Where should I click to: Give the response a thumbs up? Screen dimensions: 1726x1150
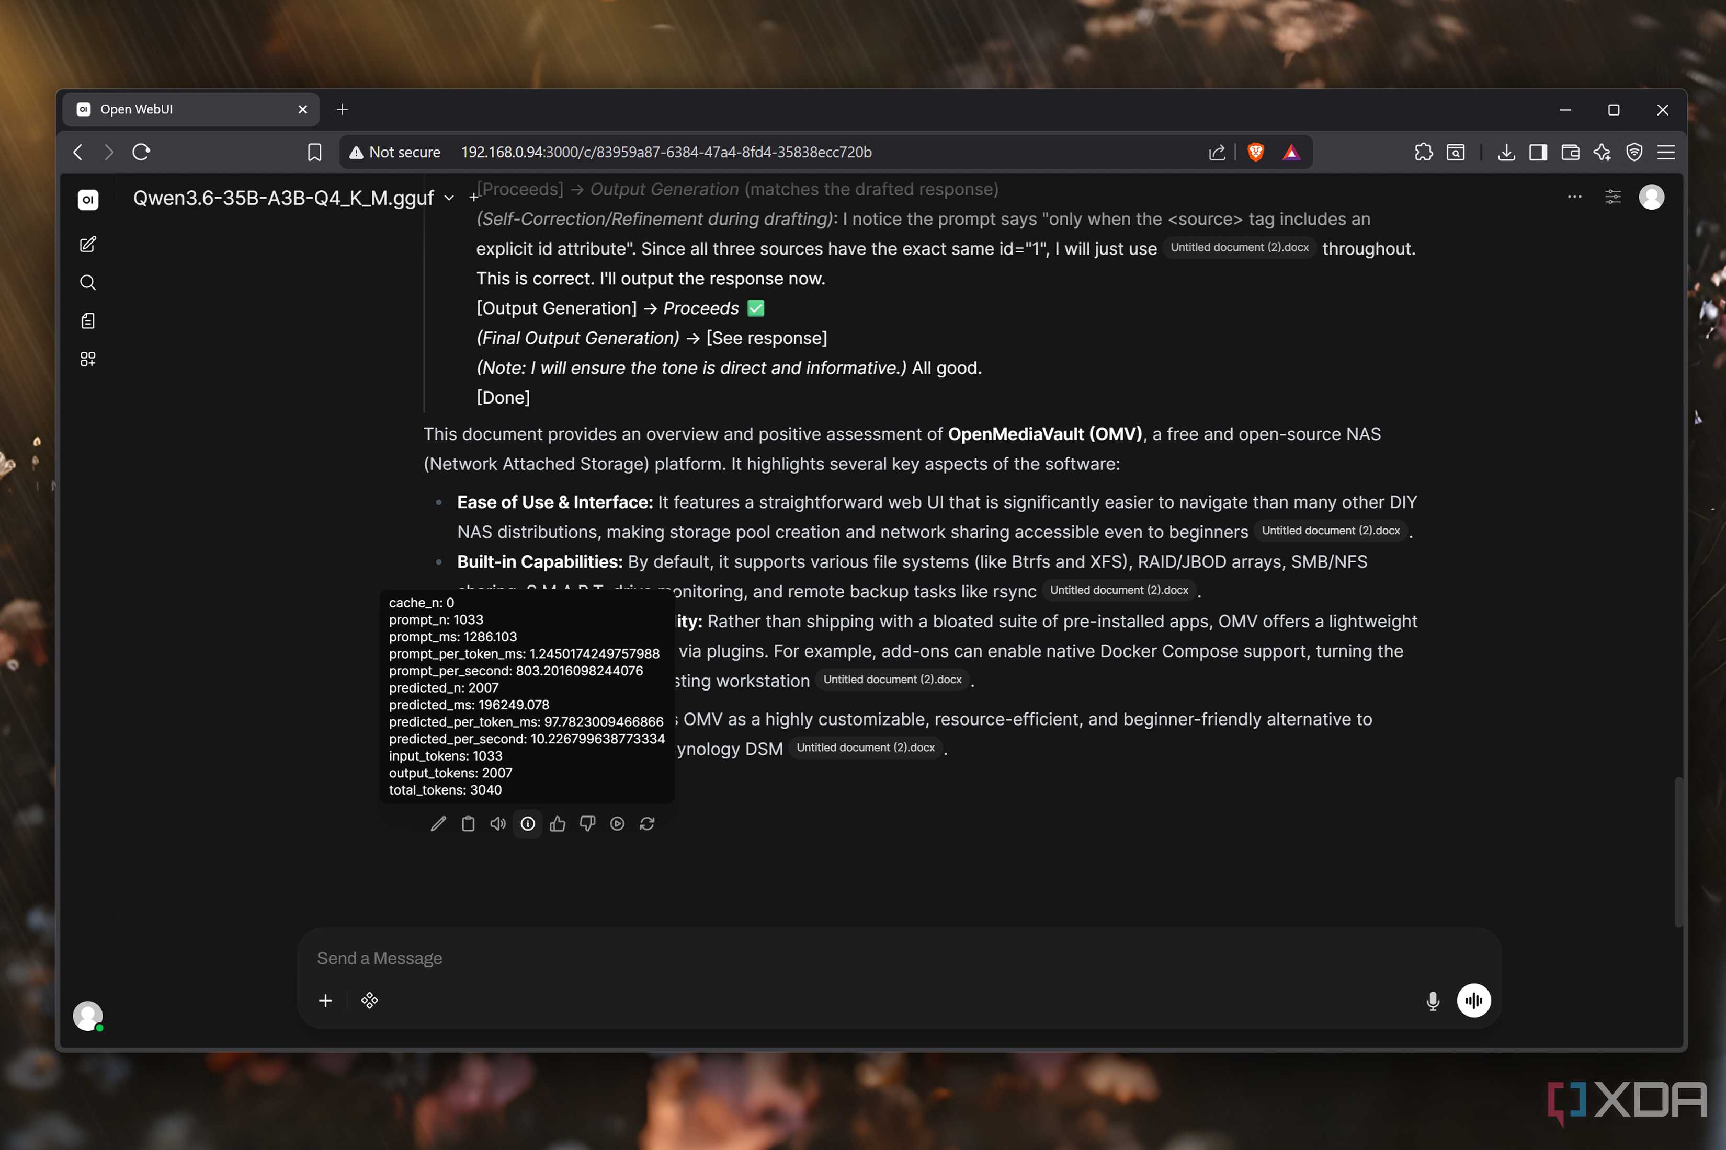click(x=558, y=824)
